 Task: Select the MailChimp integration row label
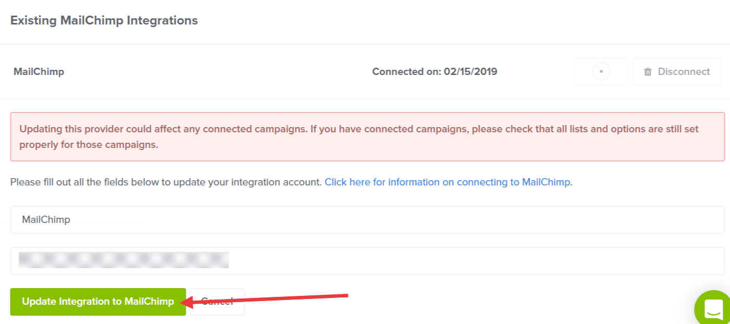[x=39, y=72]
